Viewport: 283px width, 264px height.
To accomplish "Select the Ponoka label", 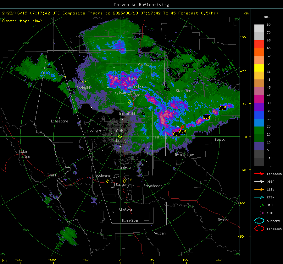I will (x=143, y=65).
